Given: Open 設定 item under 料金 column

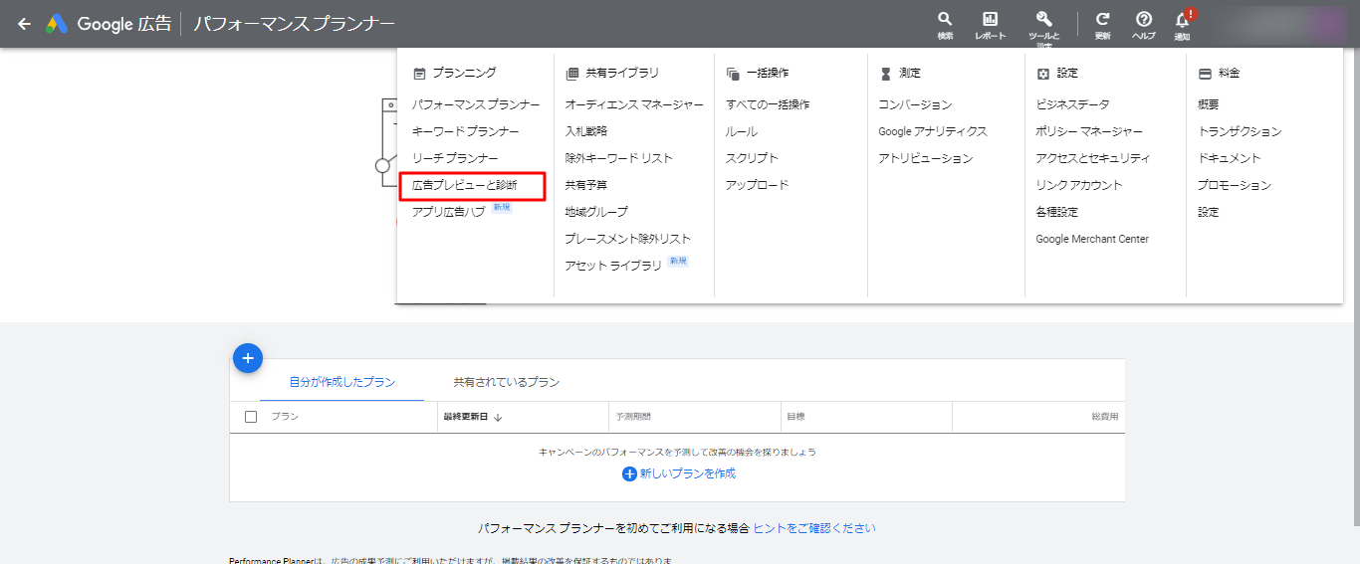Looking at the screenshot, I should coord(1209,212).
